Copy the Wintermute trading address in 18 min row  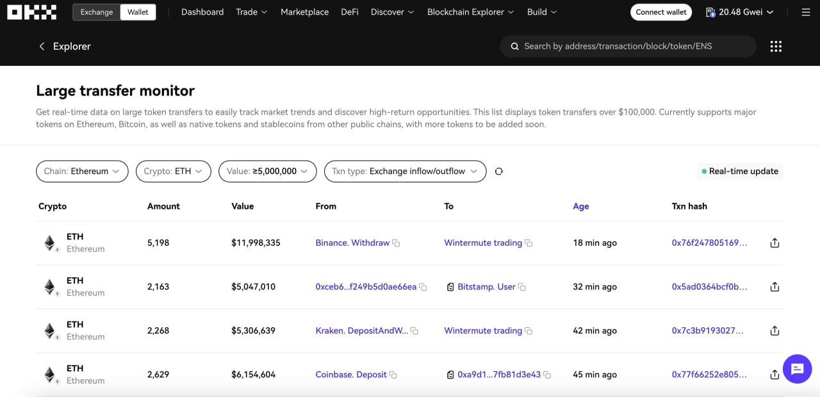(529, 243)
